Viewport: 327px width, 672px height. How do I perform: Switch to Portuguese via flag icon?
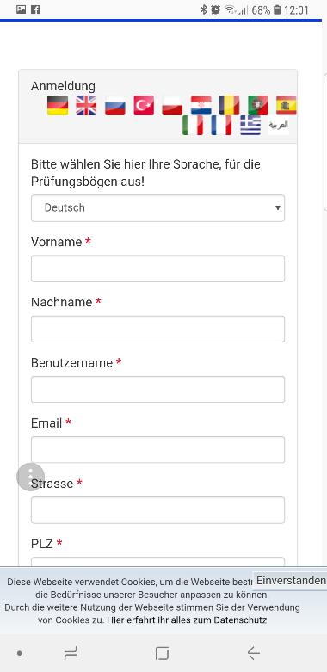tap(258, 106)
